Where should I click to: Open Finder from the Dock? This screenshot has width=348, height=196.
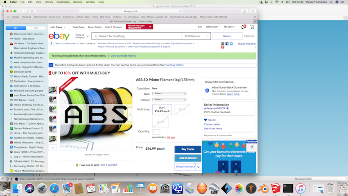[x=17, y=189]
